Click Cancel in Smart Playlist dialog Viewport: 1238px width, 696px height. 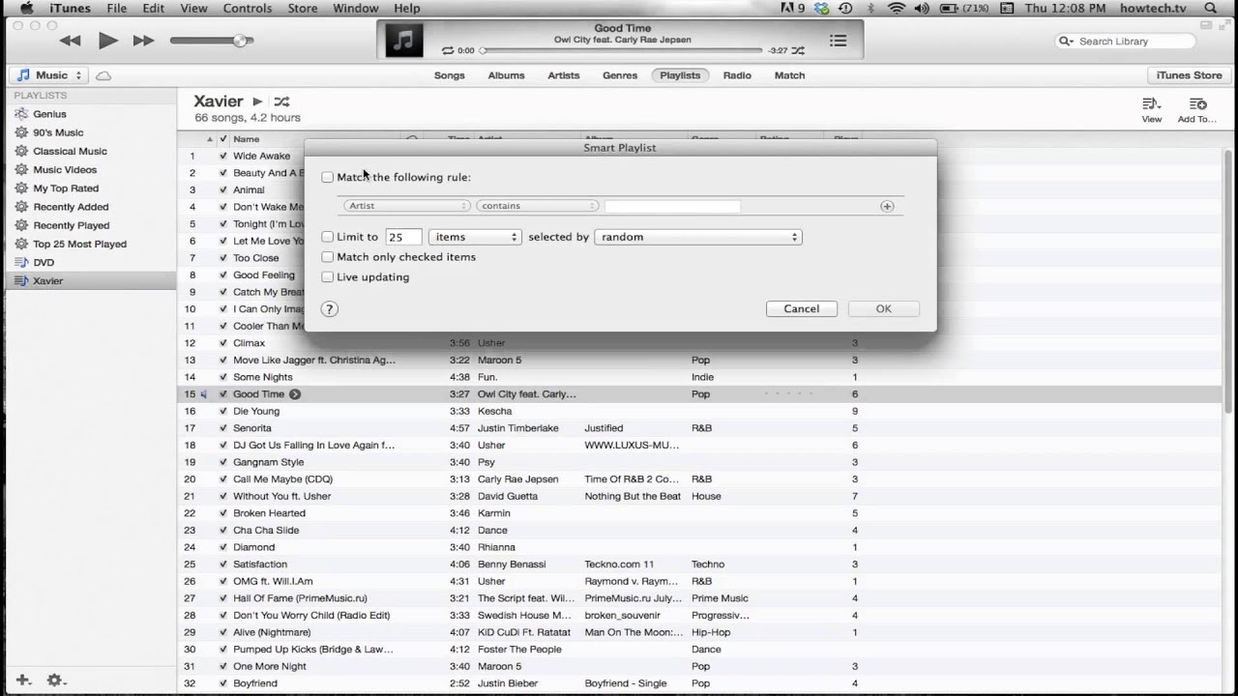(801, 308)
